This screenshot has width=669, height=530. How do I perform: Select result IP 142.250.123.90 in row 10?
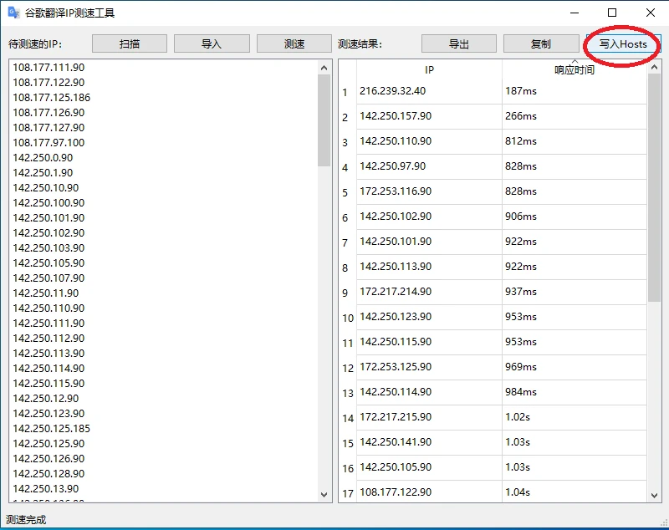coord(429,317)
